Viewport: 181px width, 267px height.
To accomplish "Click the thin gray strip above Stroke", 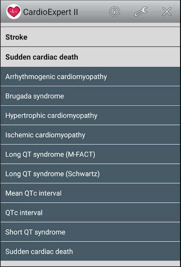I will point(90,25).
